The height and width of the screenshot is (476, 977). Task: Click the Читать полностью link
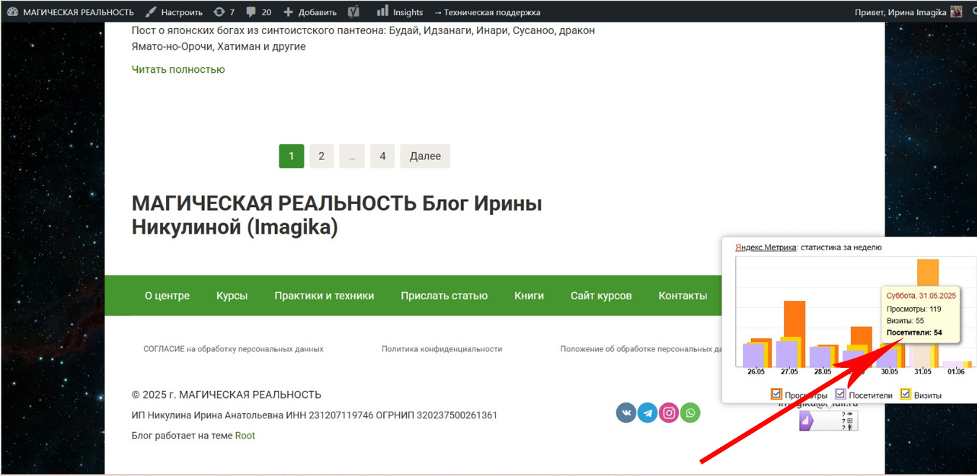[x=178, y=69]
